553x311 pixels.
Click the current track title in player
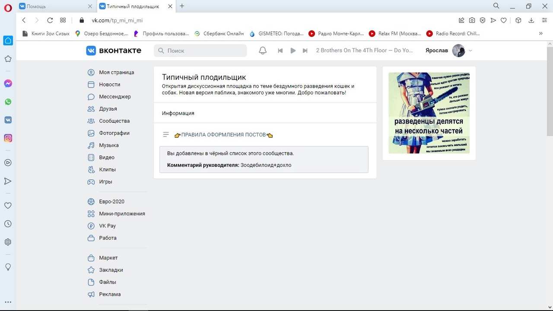[365, 51]
